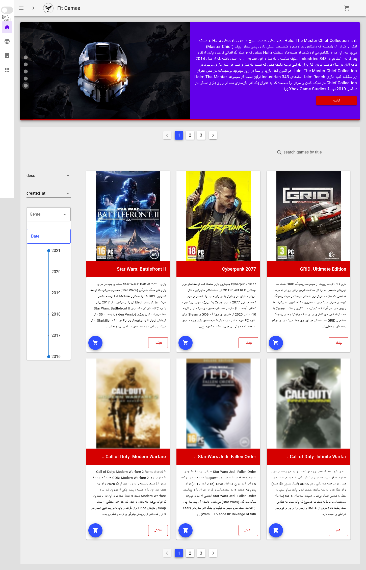Select the first carousel slide dot
This screenshot has width=366, height=570.
click(26, 57)
